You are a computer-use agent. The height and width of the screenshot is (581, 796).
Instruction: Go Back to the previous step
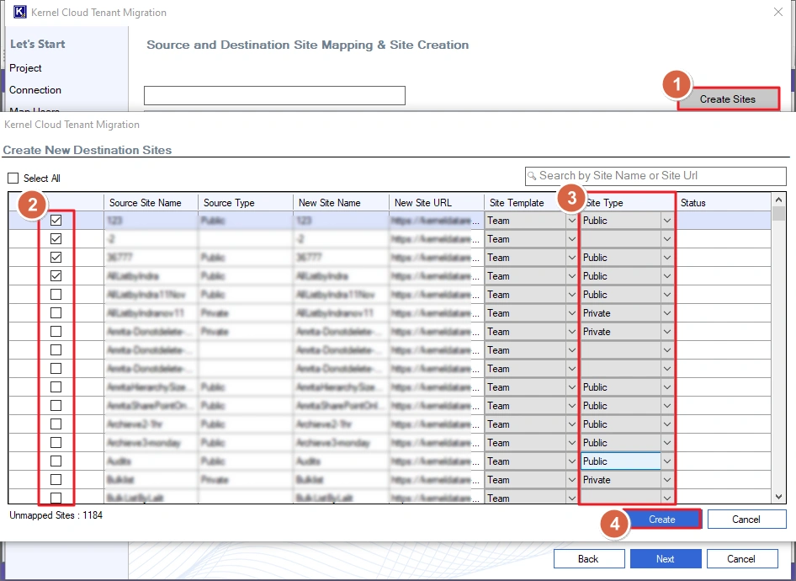(x=588, y=559)
